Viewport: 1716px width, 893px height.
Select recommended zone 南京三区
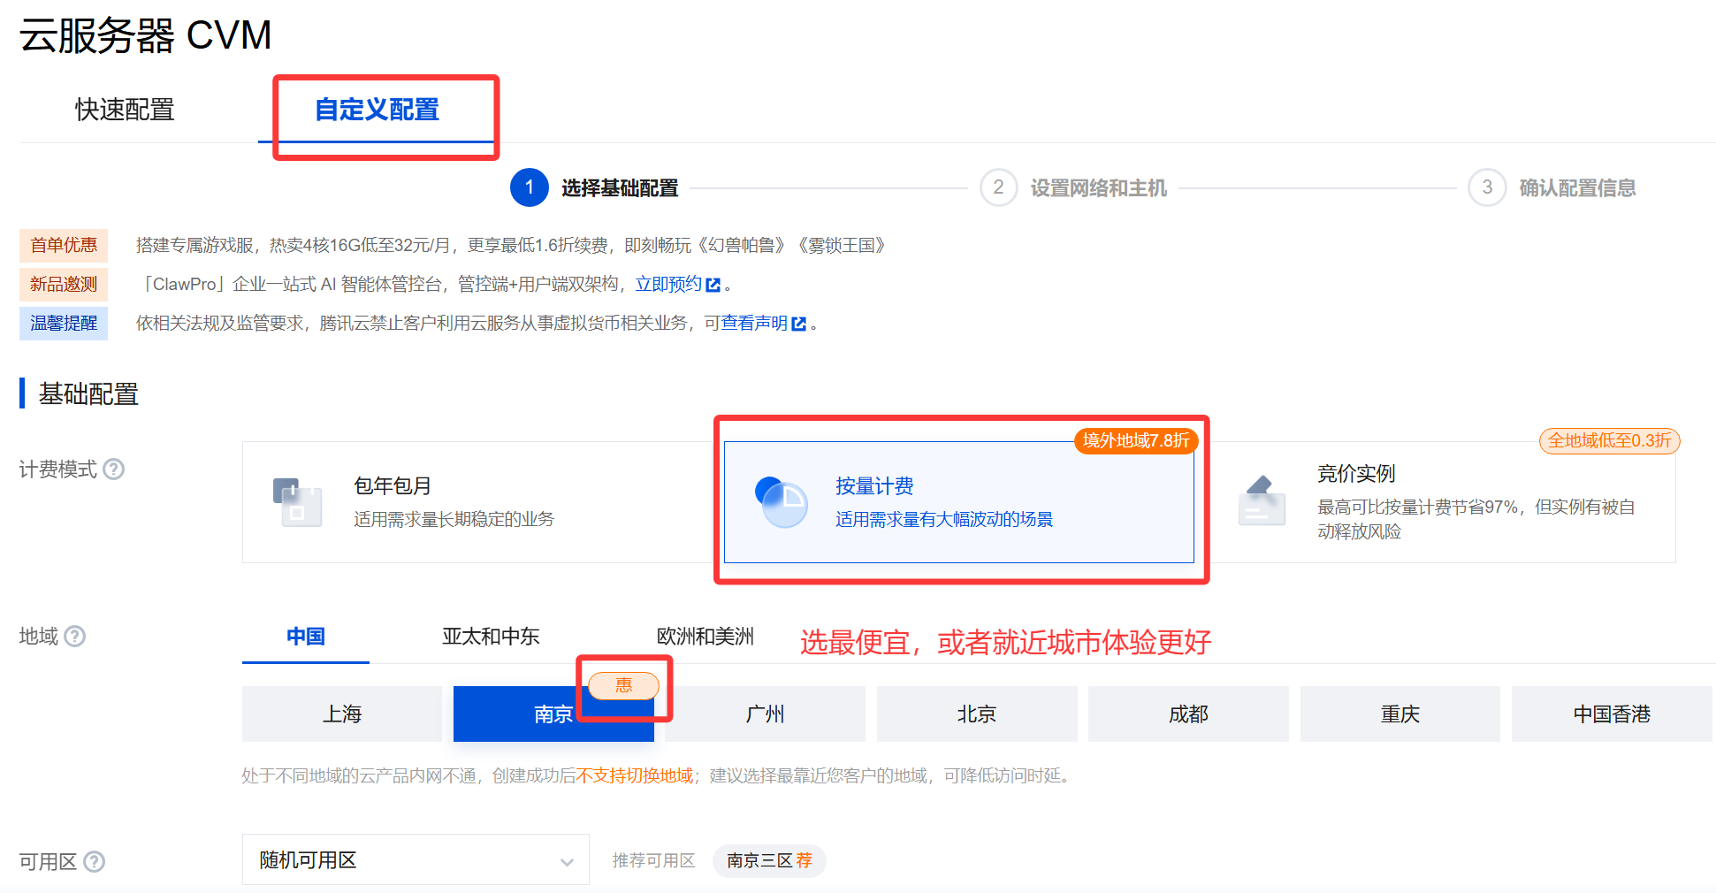(x=769, y=860)
